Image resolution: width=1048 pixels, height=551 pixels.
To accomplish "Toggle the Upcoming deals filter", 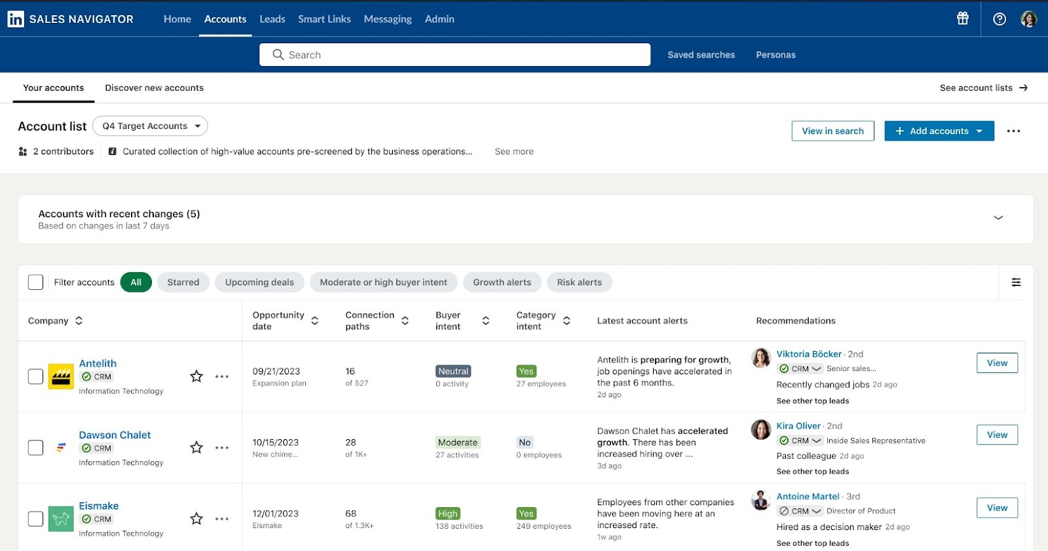I will [x=259, y=282].
